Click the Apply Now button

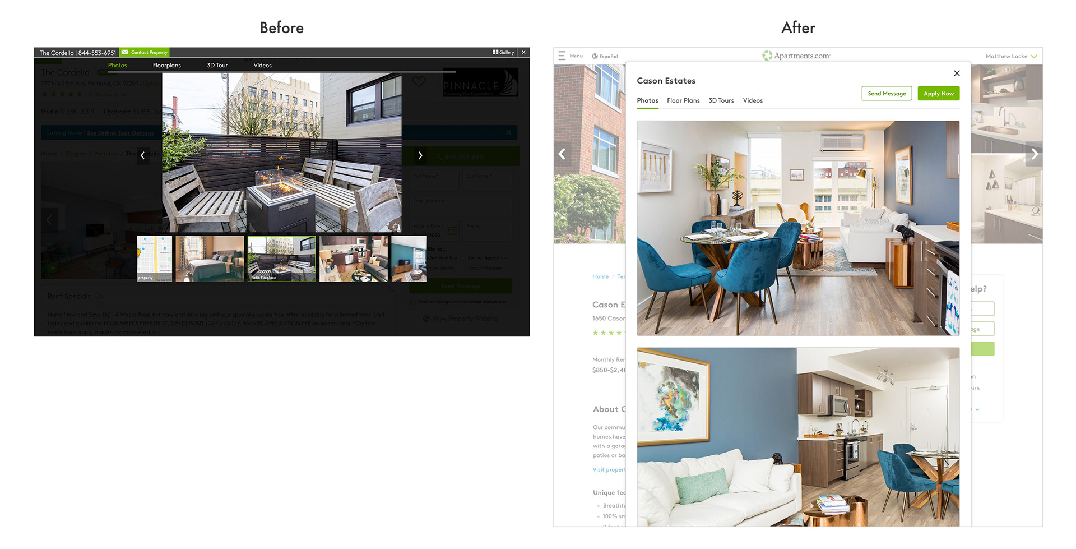click(939, 94)
